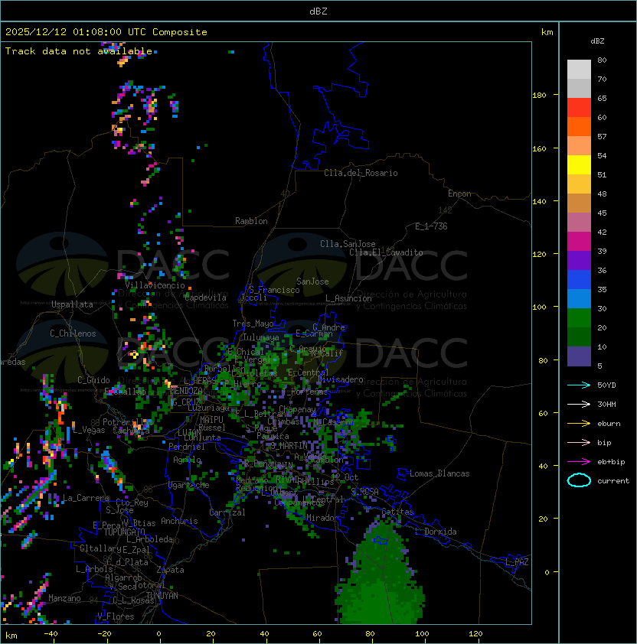Image resolution: width=637 pixels, height=644 pixels.
Task: Click the 'L_Dormida' place label
Action: [436, 532]
